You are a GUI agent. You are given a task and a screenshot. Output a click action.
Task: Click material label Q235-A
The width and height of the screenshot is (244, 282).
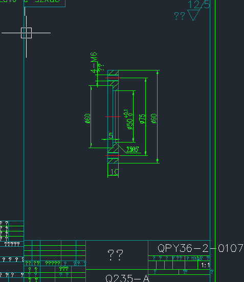tap(127, 278)
